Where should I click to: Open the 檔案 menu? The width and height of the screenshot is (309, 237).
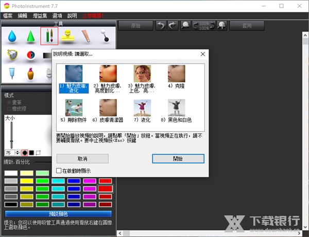tap(9, 16)
